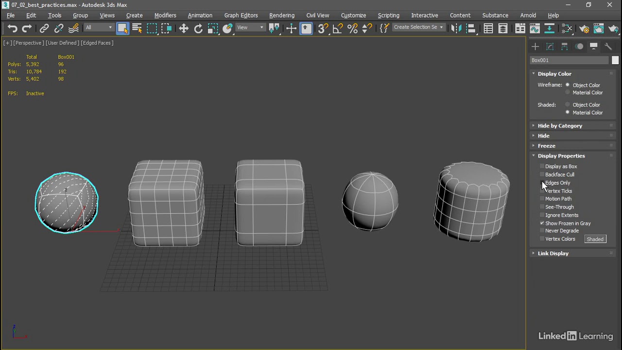Open the Modifiers menu

point(165,15)
